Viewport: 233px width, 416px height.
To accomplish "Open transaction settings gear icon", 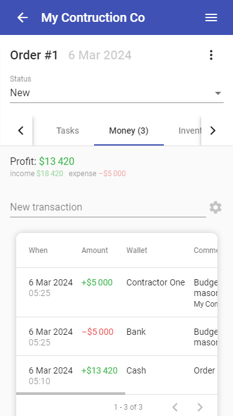I will click(x=216, y=207).
